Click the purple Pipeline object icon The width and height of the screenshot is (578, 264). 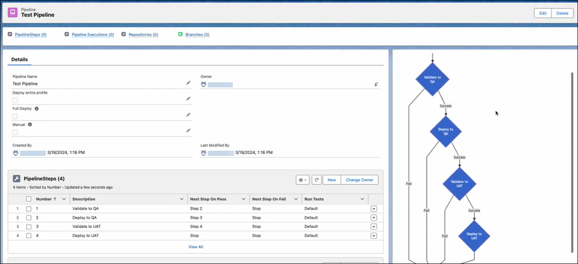coord(12,12)
